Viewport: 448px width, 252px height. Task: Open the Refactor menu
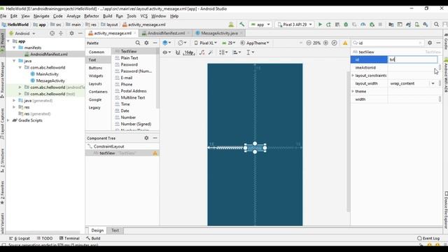click(x=92, y=16)
